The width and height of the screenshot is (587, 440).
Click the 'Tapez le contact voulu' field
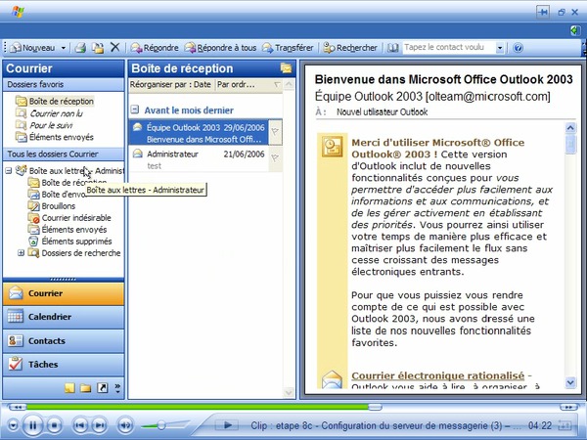click(x=448, y=48)
